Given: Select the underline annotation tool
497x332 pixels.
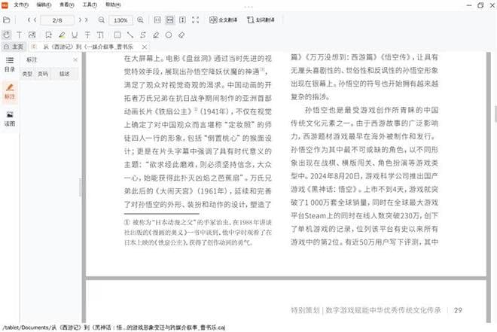Looking at the screenshot, I should click(x=75, y=35).
